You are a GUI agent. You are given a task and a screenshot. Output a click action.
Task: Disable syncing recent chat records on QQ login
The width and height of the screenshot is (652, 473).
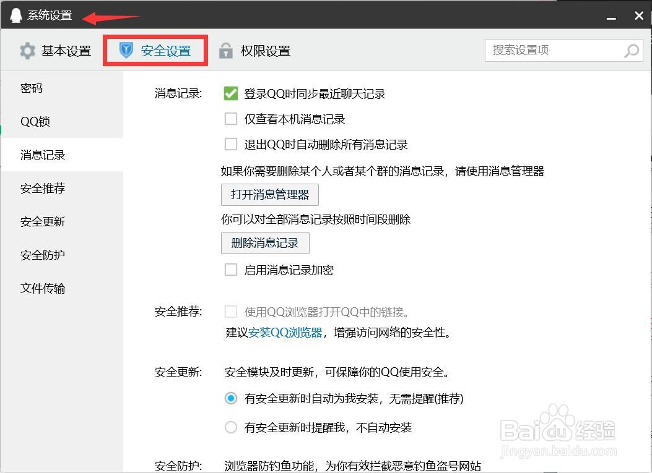click(x=231, y=93)
